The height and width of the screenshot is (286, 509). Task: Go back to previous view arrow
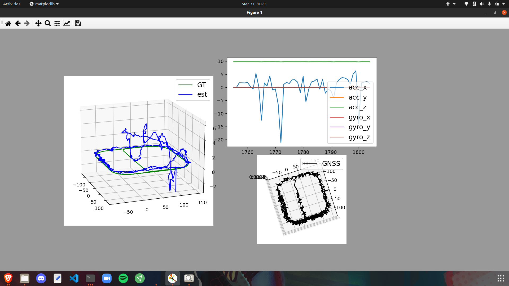pyautogui.click(x=18, y=24)
